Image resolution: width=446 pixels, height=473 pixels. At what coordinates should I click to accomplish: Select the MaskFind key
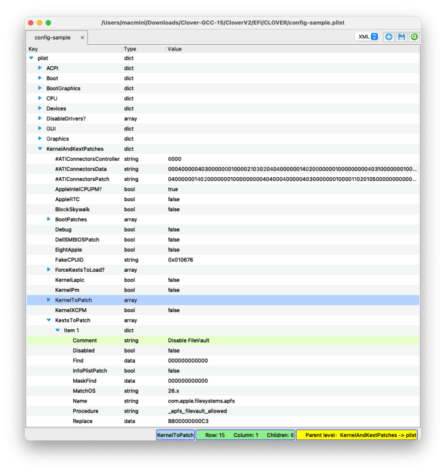click(85, 381)
